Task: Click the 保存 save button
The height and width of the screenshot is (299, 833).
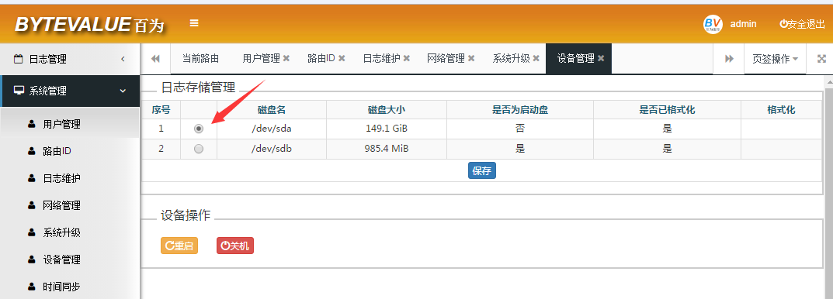Action: click(482, 170)
